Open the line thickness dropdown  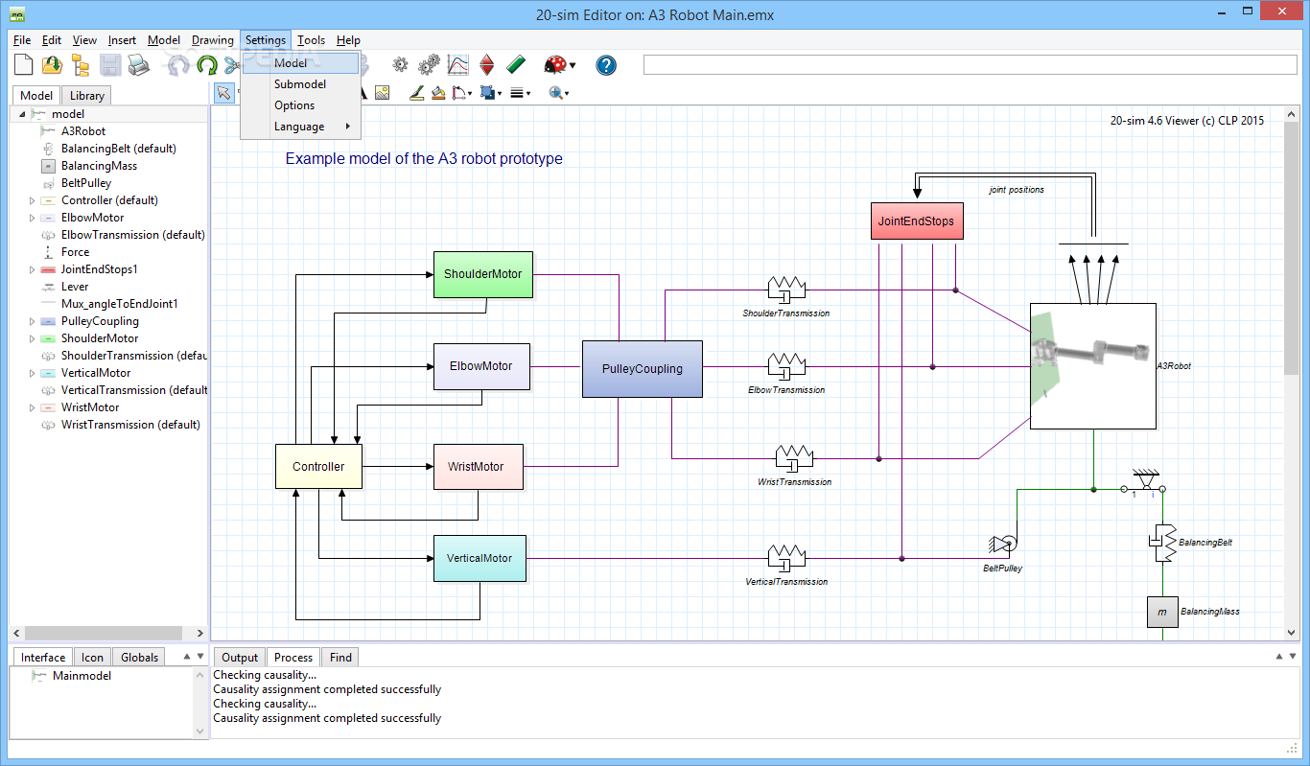coord(529,94)
